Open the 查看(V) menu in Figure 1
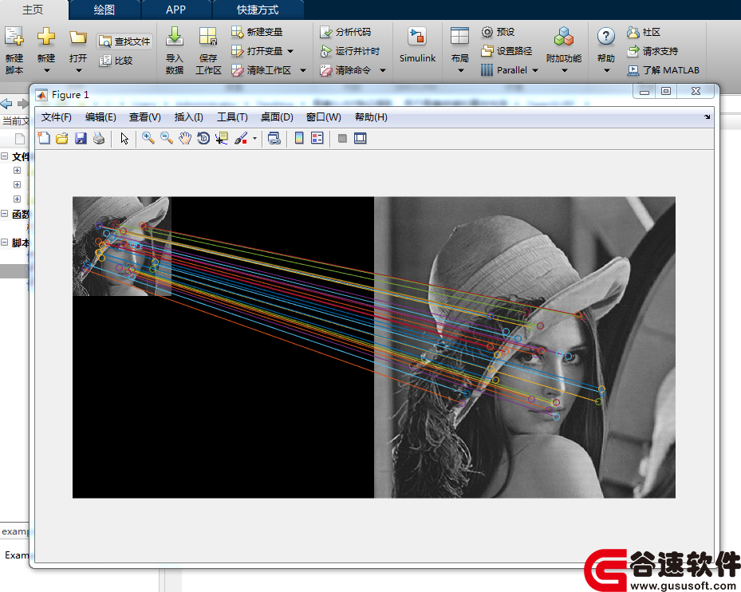741x592 pixels. pyautogui.click(x=145, y=117)
